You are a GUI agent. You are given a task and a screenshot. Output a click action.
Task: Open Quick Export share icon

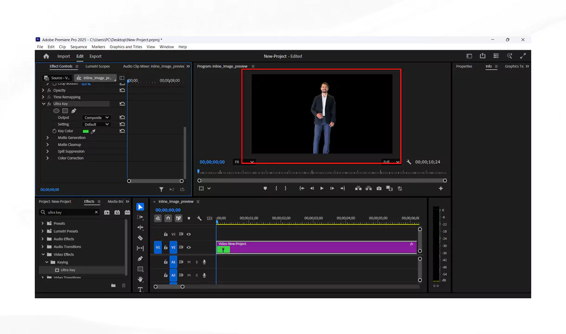tap(482, 56)
